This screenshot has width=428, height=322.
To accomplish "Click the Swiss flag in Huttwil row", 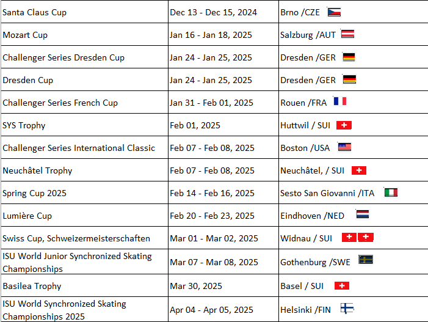I will tap(344, 125).
